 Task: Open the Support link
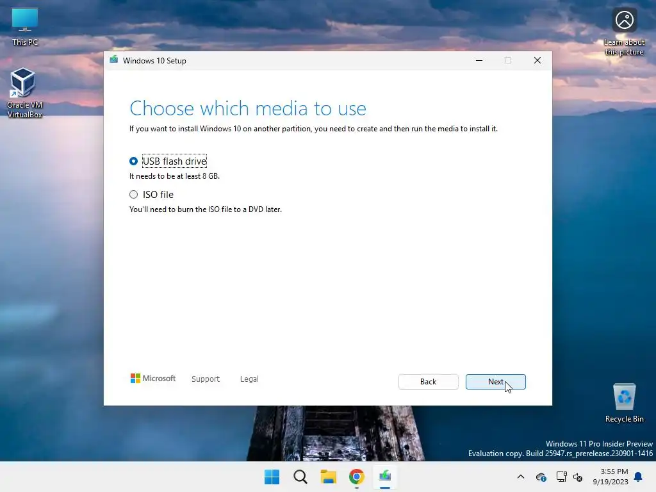tap(206, 379)
